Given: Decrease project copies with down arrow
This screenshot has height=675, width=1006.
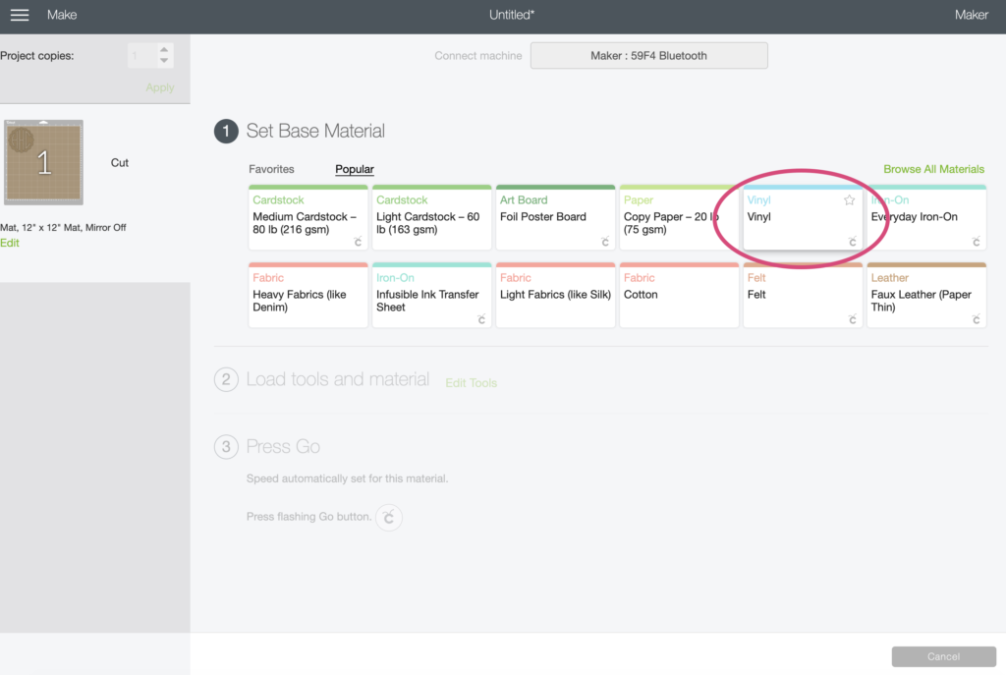Looking at the screenshot, I should pos(164,61).
